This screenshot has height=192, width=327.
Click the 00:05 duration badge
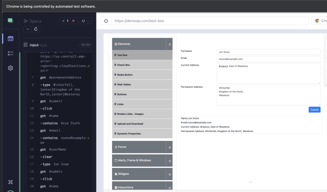[86, 45]
